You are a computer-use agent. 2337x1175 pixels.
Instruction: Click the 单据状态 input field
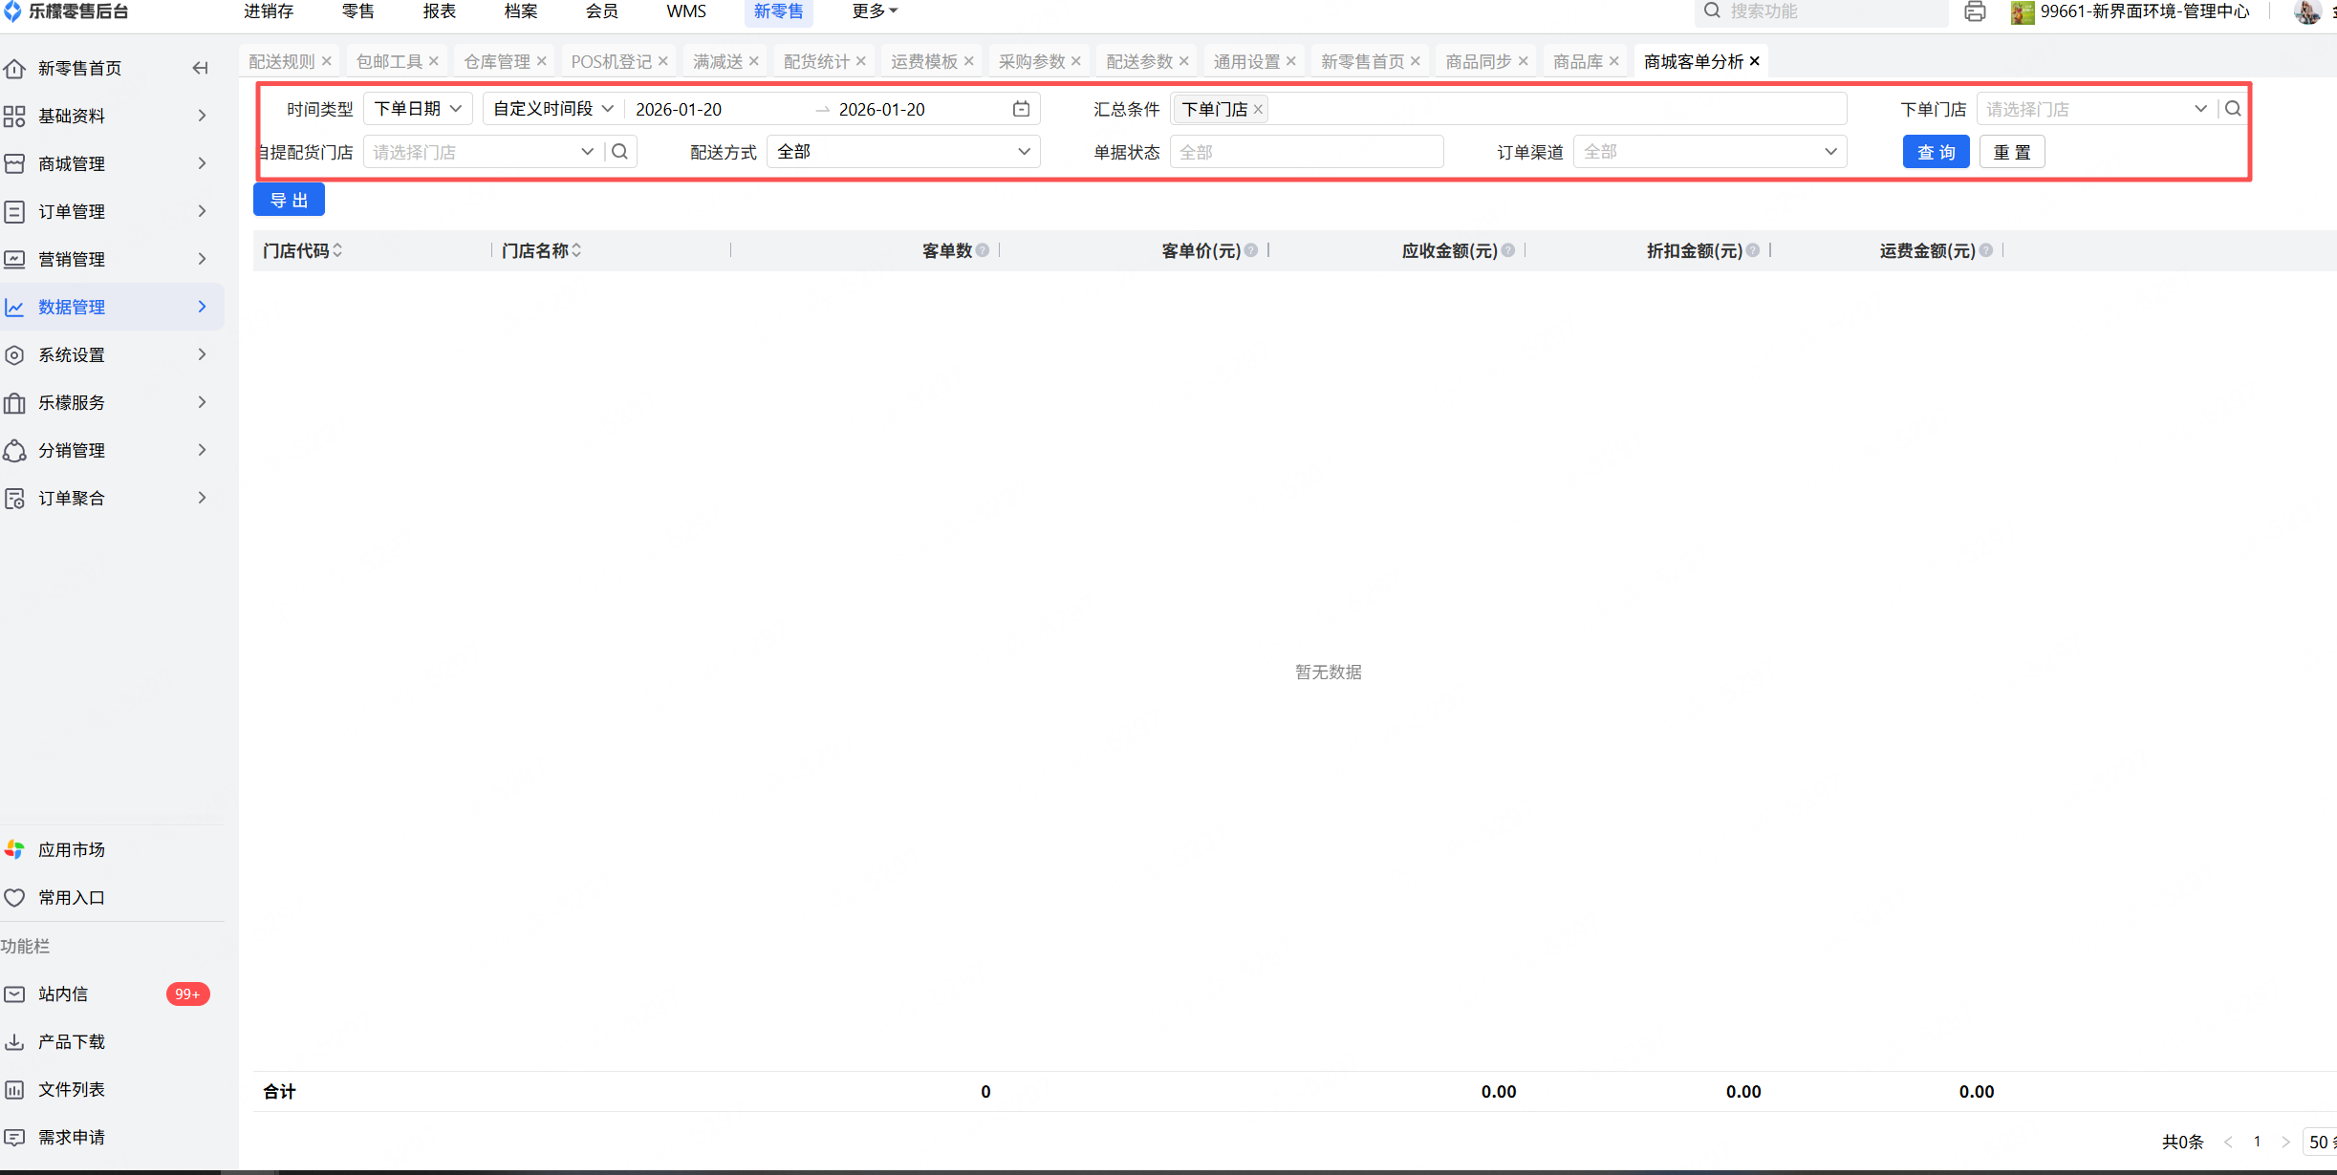1306,152
